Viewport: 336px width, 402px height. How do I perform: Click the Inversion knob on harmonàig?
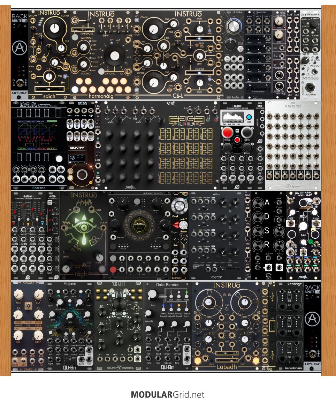click(84, 48)
